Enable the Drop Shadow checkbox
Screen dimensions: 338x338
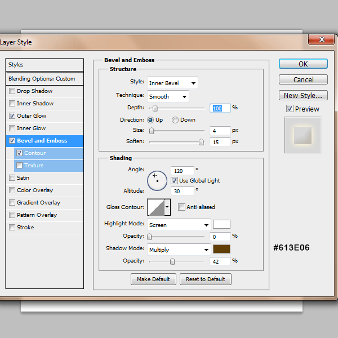[12, 91]
